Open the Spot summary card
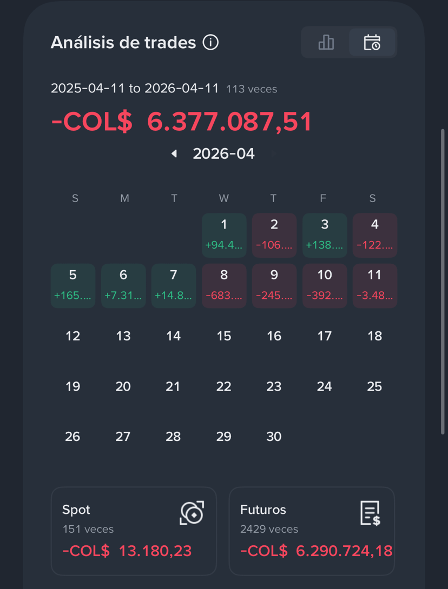The image size is (448, 589). (x=134, y=531)
